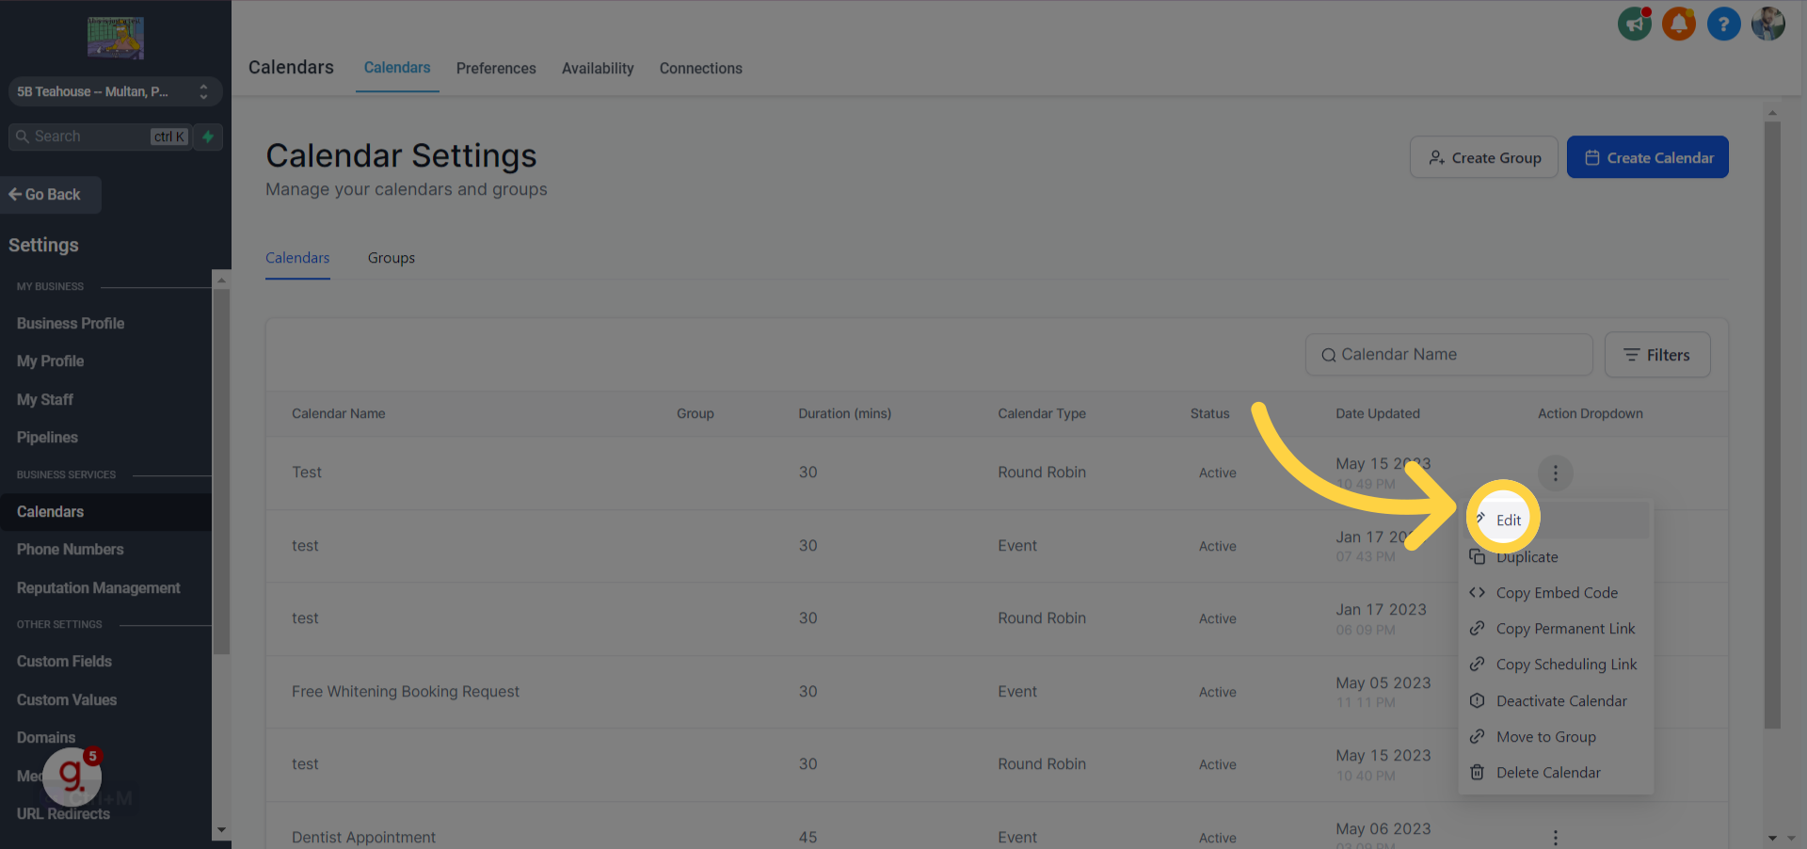
Task: Click the Move to Group link icon
Action: tap(1478, 737)
